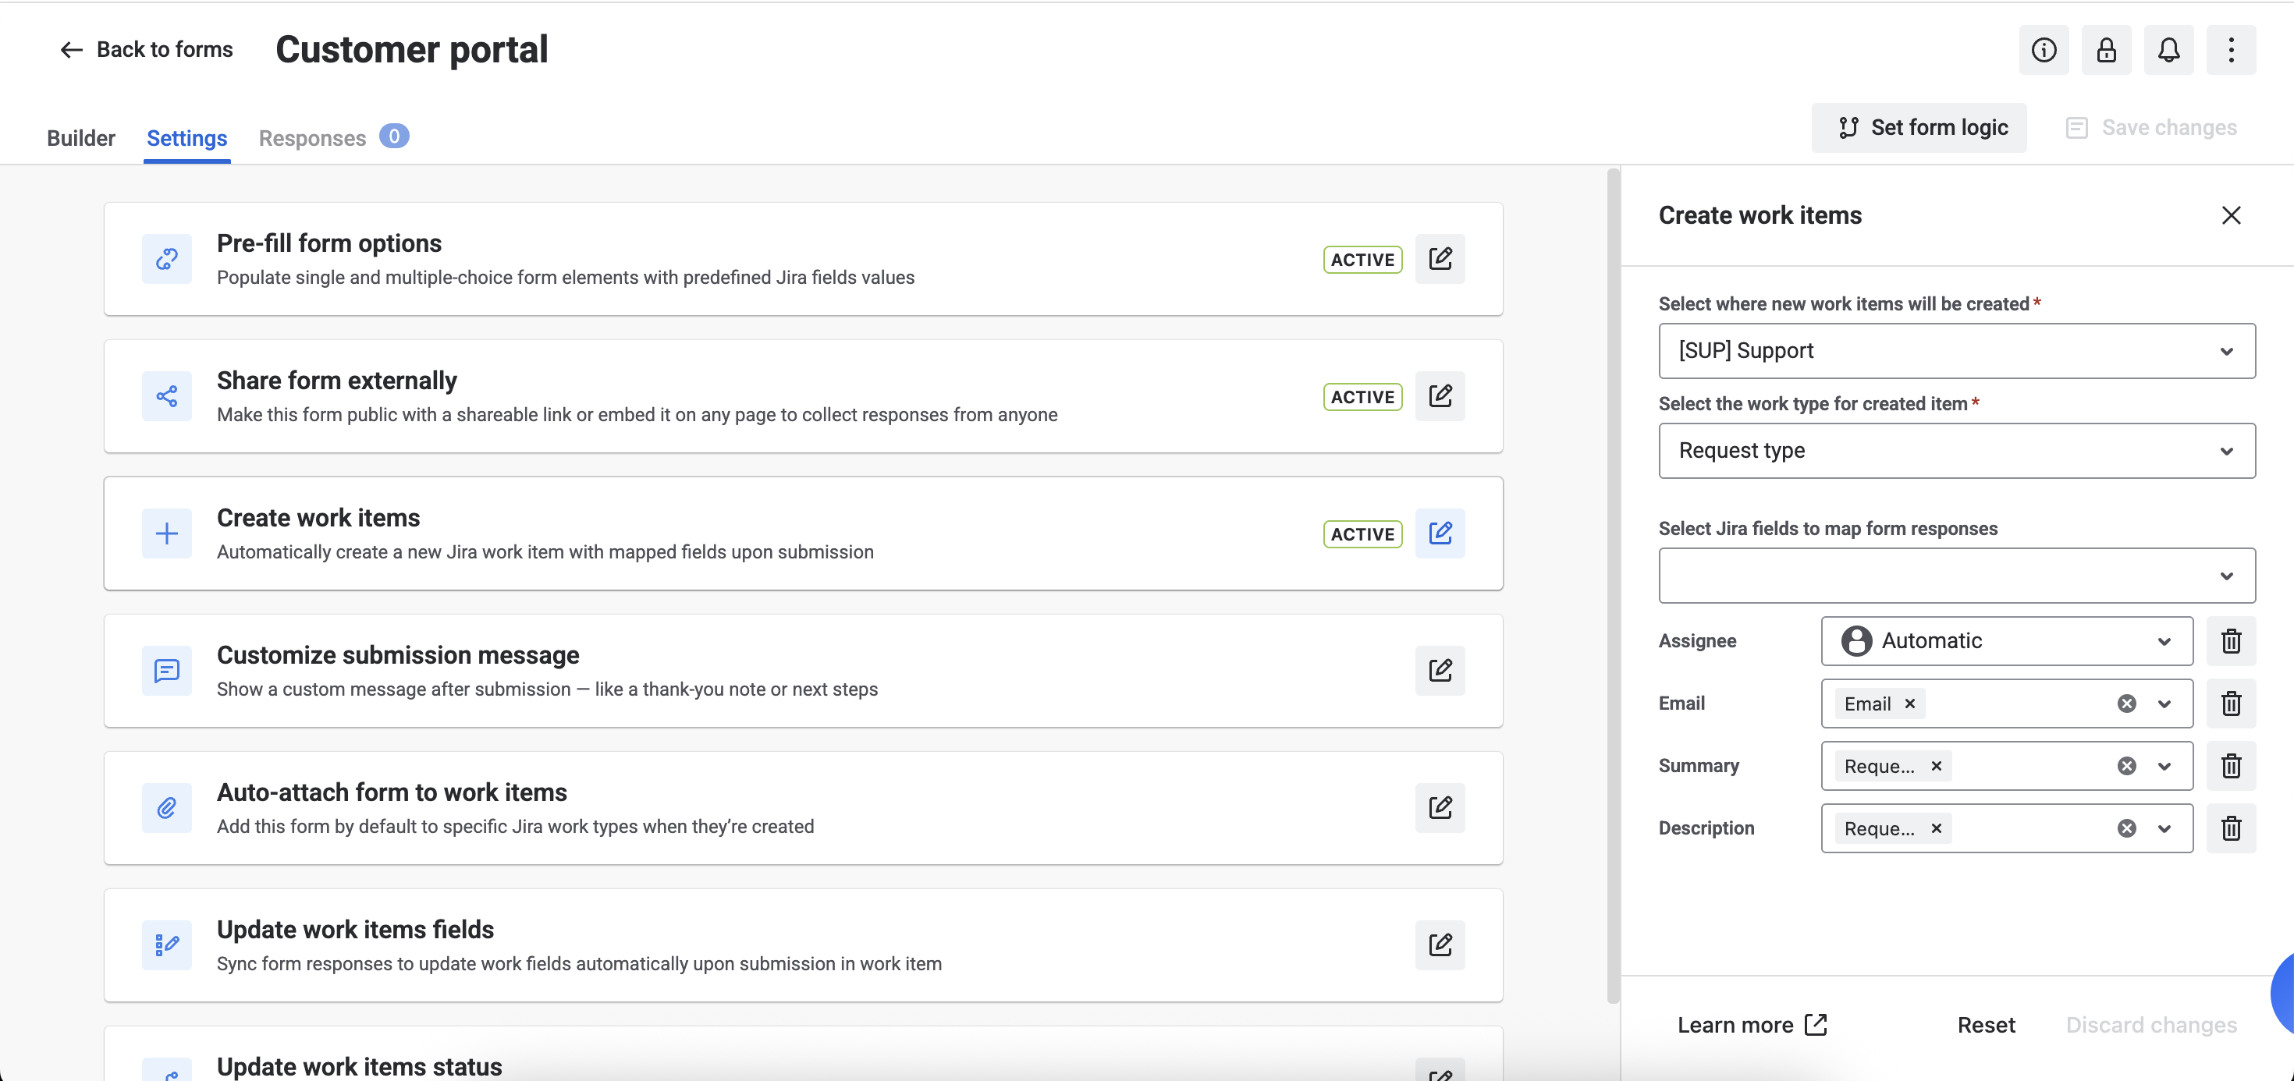Open the three-dot more options menu
Screen dimensions: 2294x1081
click(2230, 50)
